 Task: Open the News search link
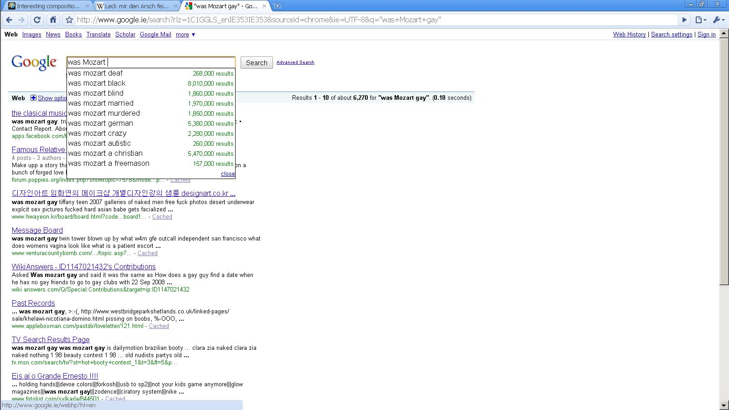click(53, 35)
